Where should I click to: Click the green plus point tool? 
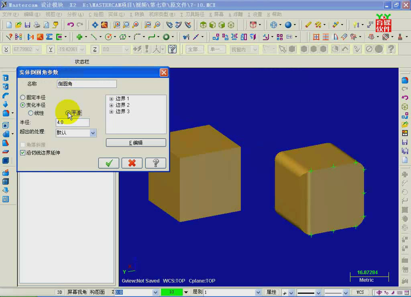click(79, 37)
